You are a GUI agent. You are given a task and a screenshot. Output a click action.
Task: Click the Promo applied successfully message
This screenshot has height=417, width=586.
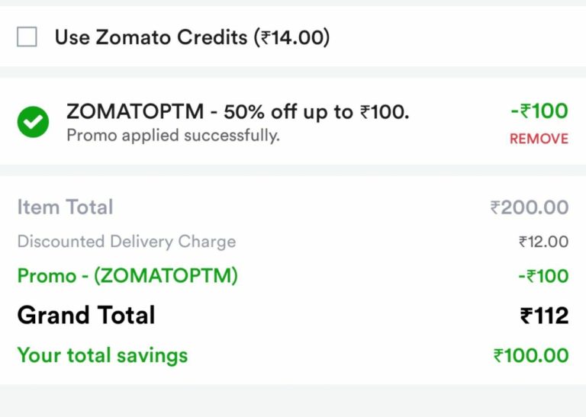[173, 136]
